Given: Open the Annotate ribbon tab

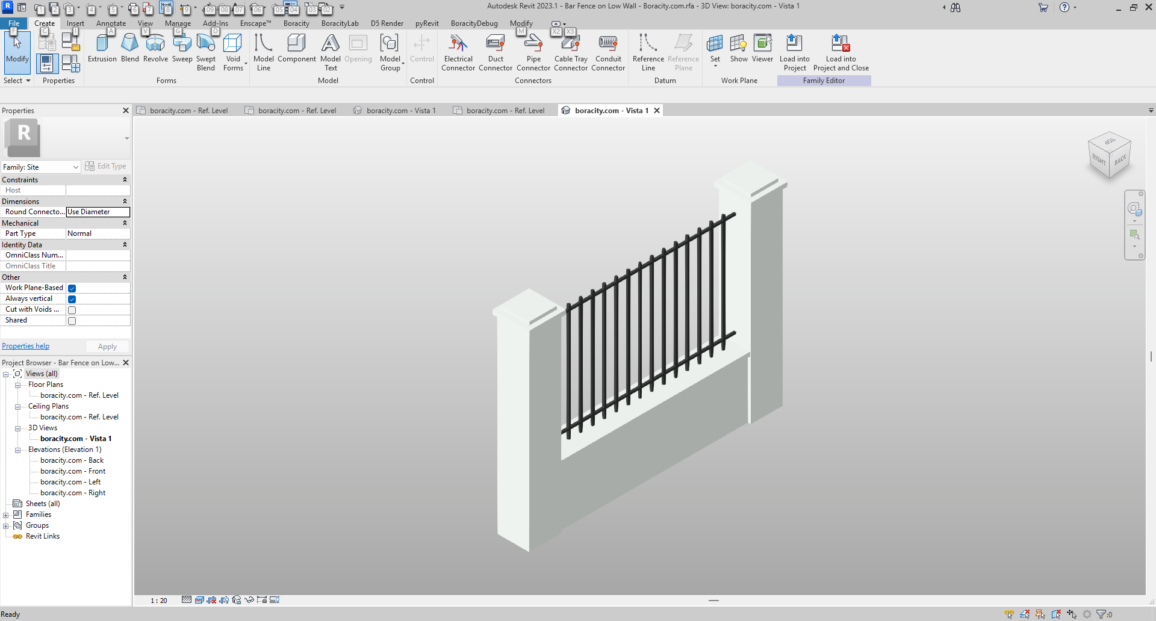Looking at the screenshot, I should [111, 23].
